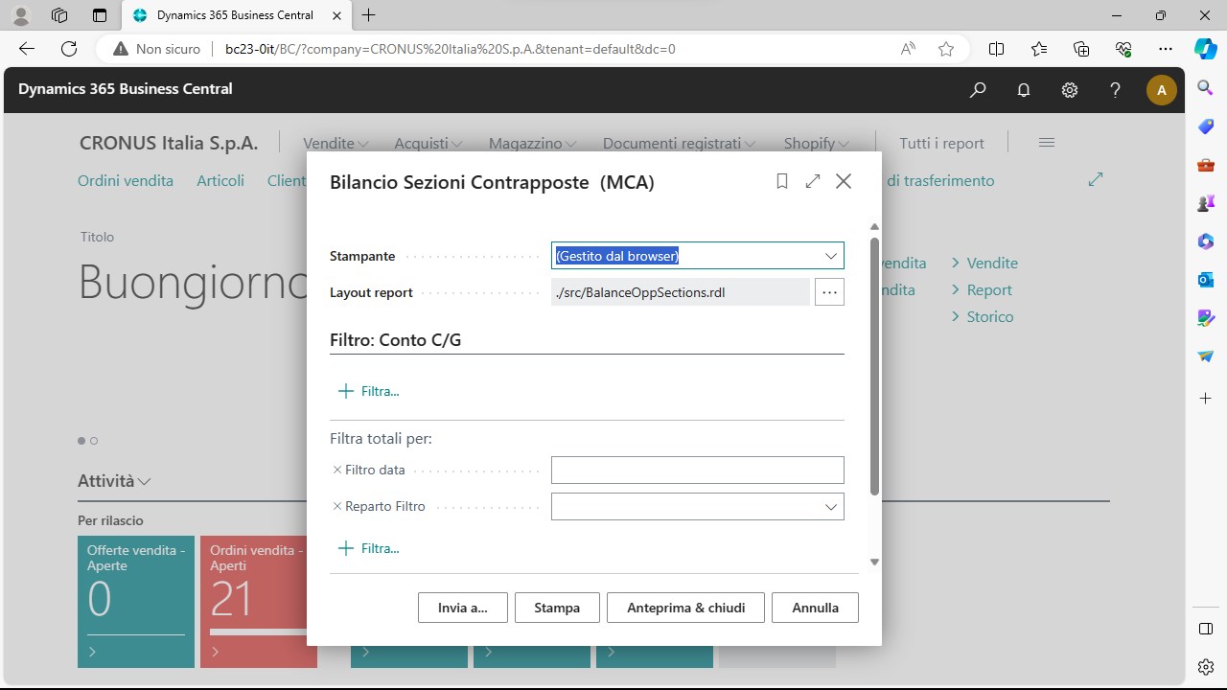The width and height of the screenshot is (1227, 690).
Task: Open the Reparto Filtro dropdown
Action: coord(831,507)
